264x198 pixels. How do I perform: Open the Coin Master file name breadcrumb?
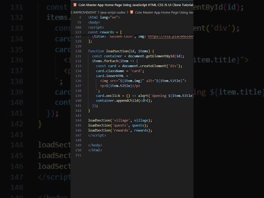(164, 12)
